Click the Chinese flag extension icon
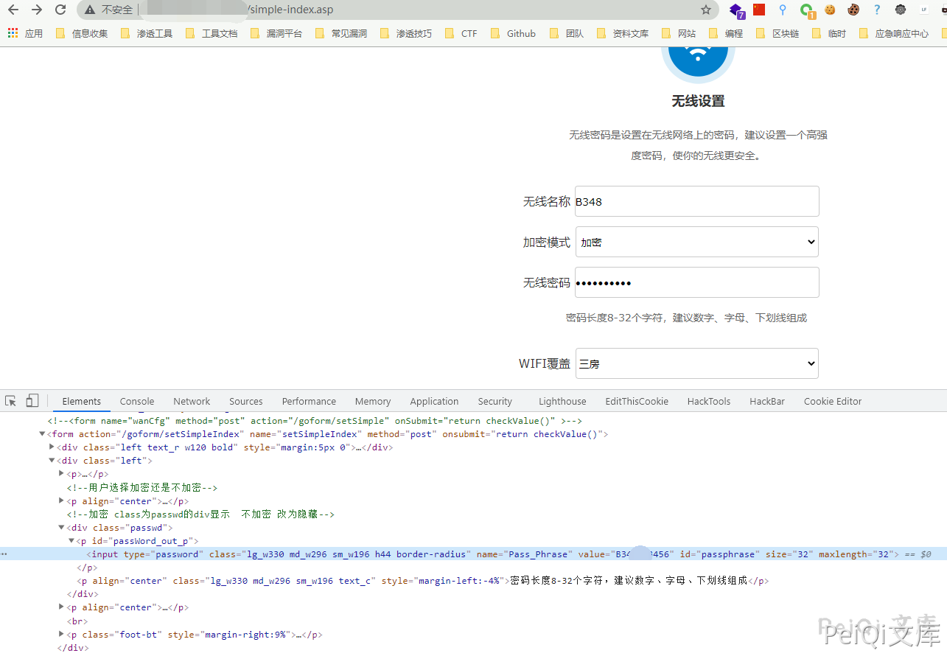947x656 pixels. [x=758, y=10]
